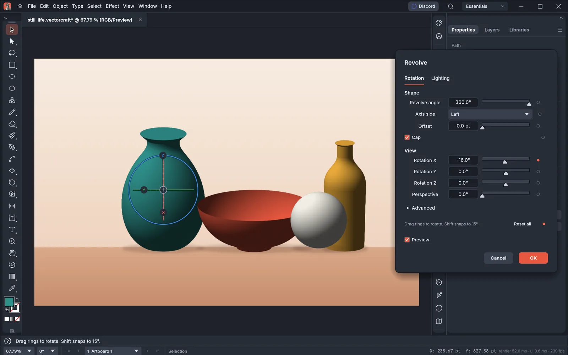Cancel the Revolve dialog
This screenshot has width=568, height=355.
(498, 258)
